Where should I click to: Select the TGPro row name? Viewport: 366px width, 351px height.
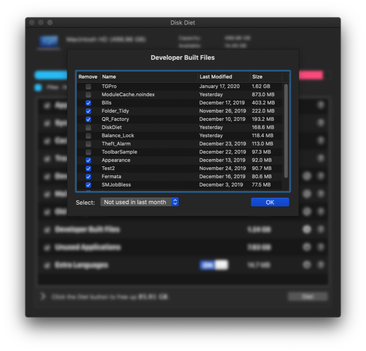tap(109, 86)
